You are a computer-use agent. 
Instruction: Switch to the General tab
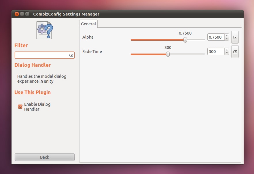(x=88, y=24)
